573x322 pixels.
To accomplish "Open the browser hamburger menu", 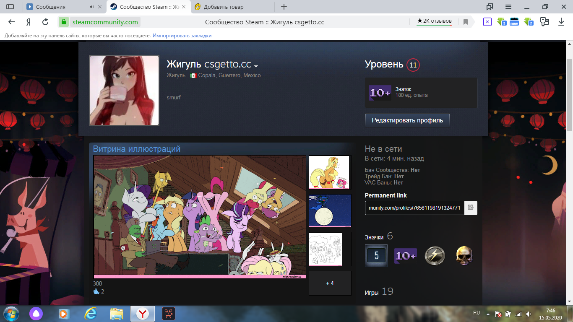I will click(508, 7).
